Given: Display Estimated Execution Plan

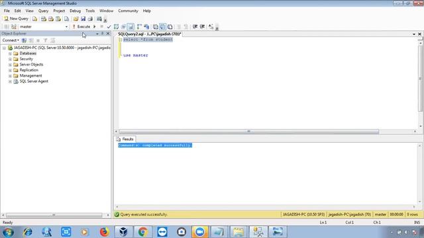Looking at the screenshot, I should coord(117,26).
